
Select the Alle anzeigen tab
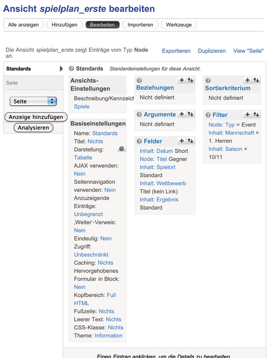(23, 25)
